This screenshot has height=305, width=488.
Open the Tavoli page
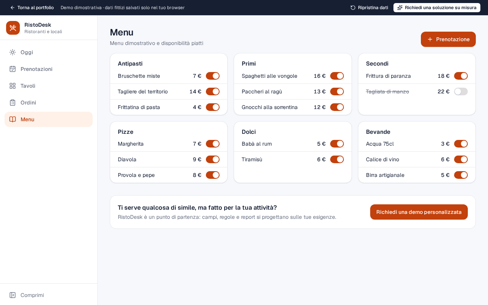(x=48, y=86)
